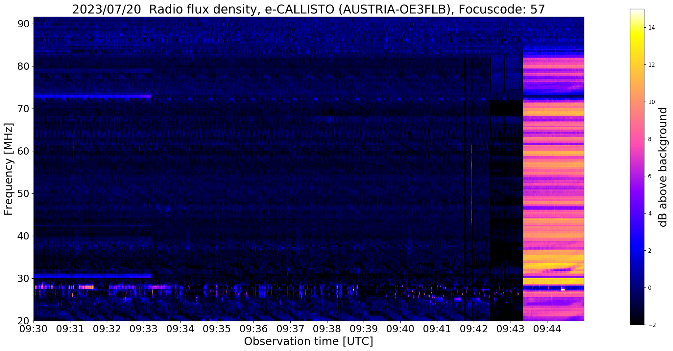The height and width of the screenshot is (351, 673).
Task: Click the 60 MHz frequency tick label
Action: point(24,151)
